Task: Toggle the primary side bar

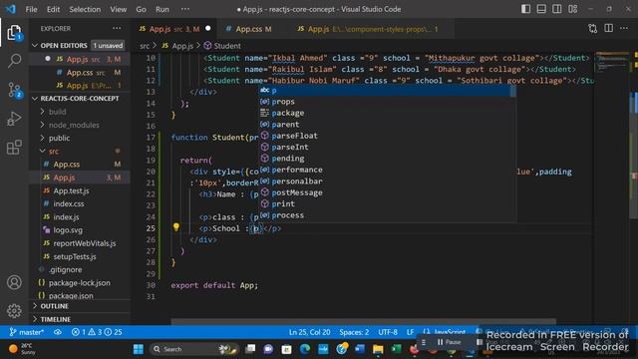Action: click(x=525, y=9)
